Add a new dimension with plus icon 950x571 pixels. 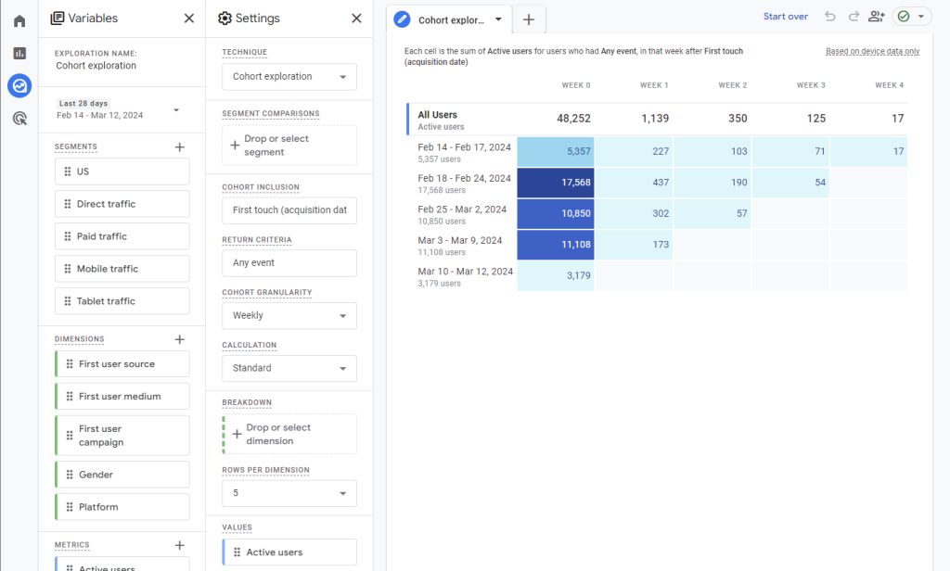(x=179, y=339)
